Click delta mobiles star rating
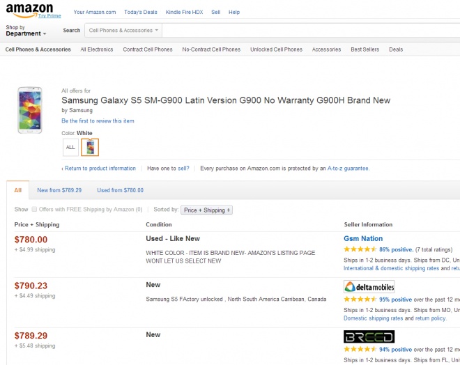This screenshot has height=365, width=460. 360,299
